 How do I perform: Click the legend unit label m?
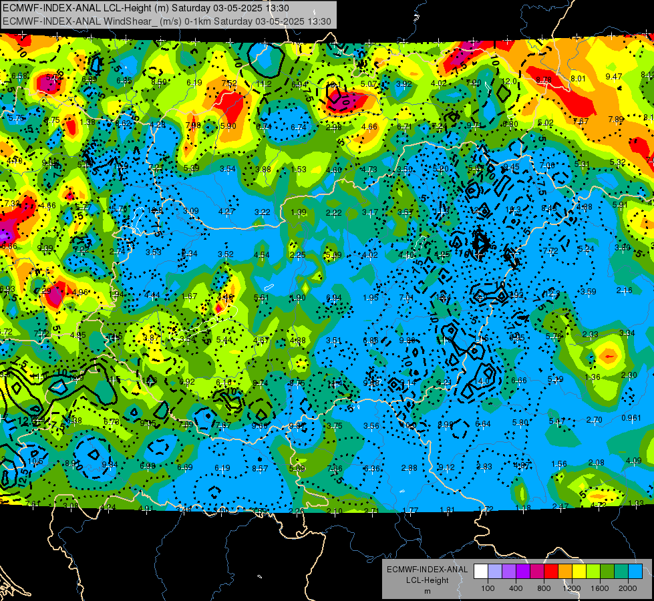[x=427, y=592]
